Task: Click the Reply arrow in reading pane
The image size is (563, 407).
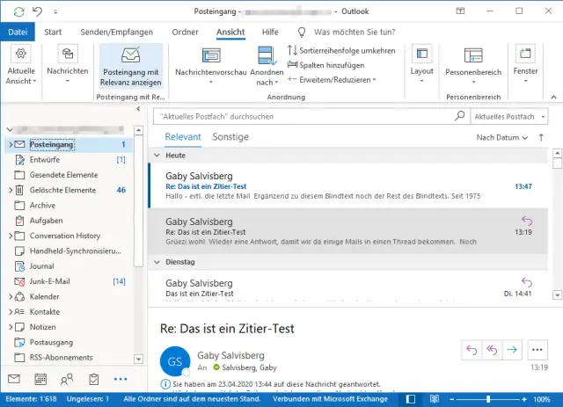Action: click(x=471, y=348)
